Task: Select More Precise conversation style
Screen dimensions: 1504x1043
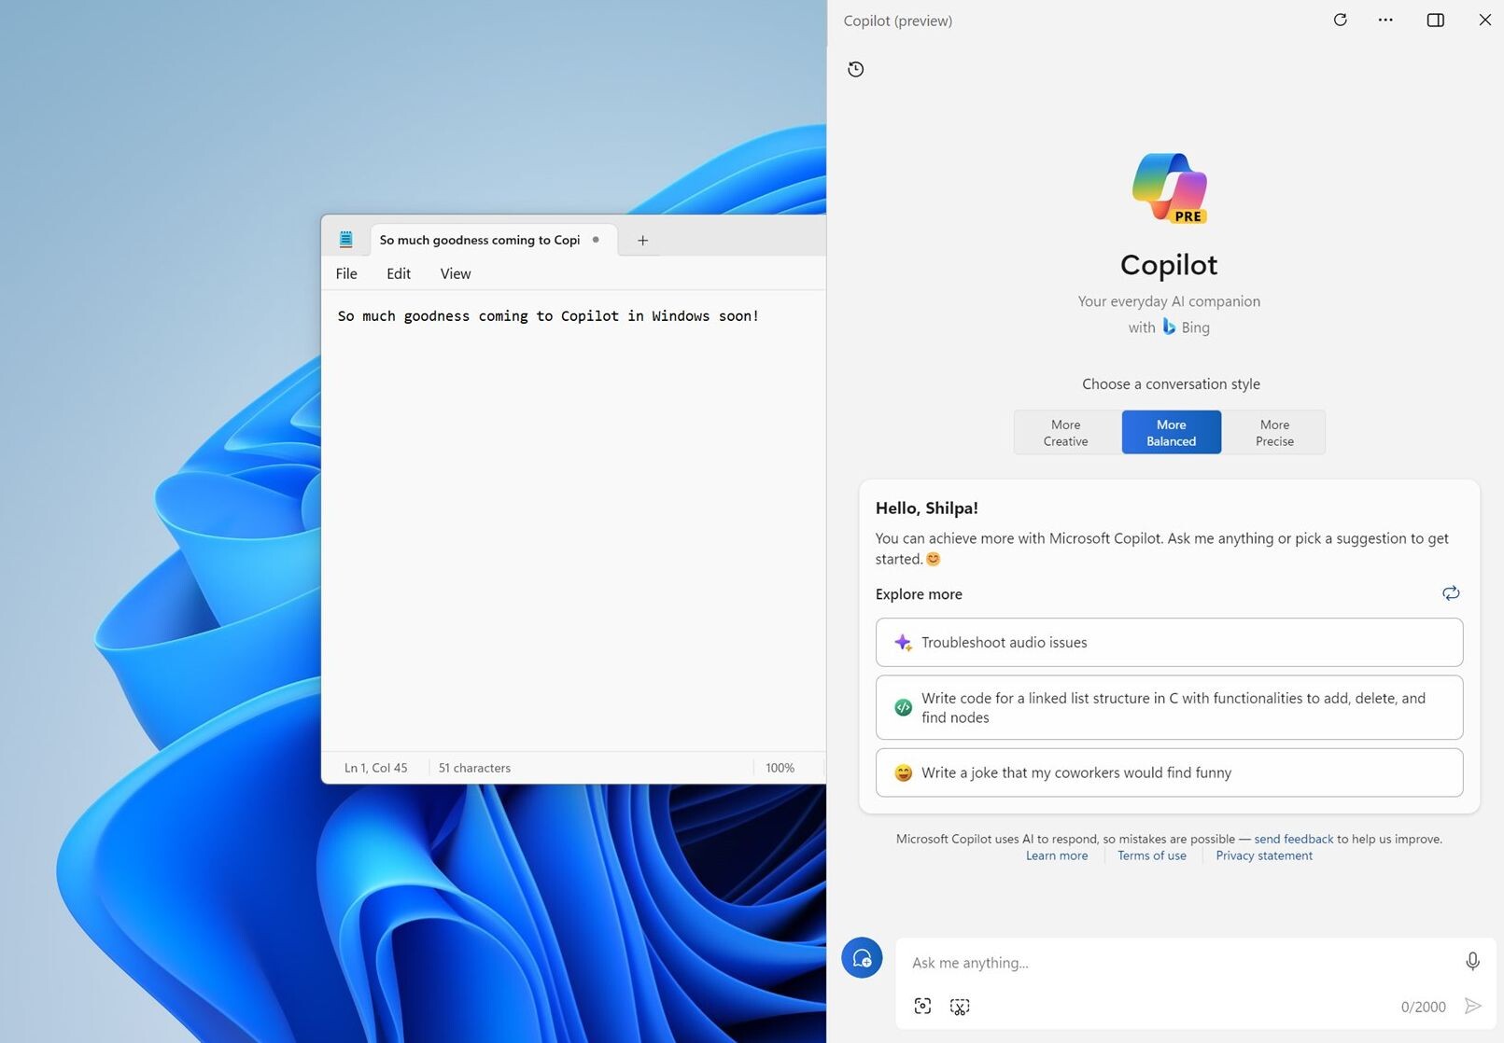Action: 1274,432
